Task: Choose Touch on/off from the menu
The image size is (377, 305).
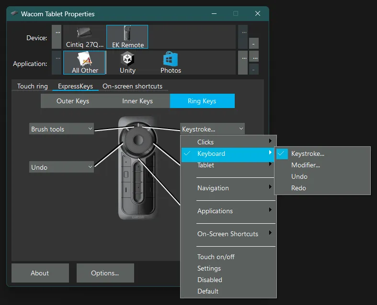Action: pos(228,257)
